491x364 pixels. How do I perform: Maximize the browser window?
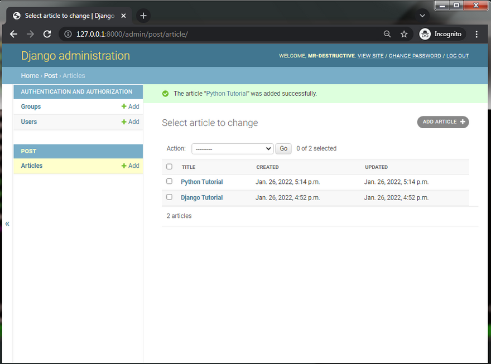(x=456, y=6)
